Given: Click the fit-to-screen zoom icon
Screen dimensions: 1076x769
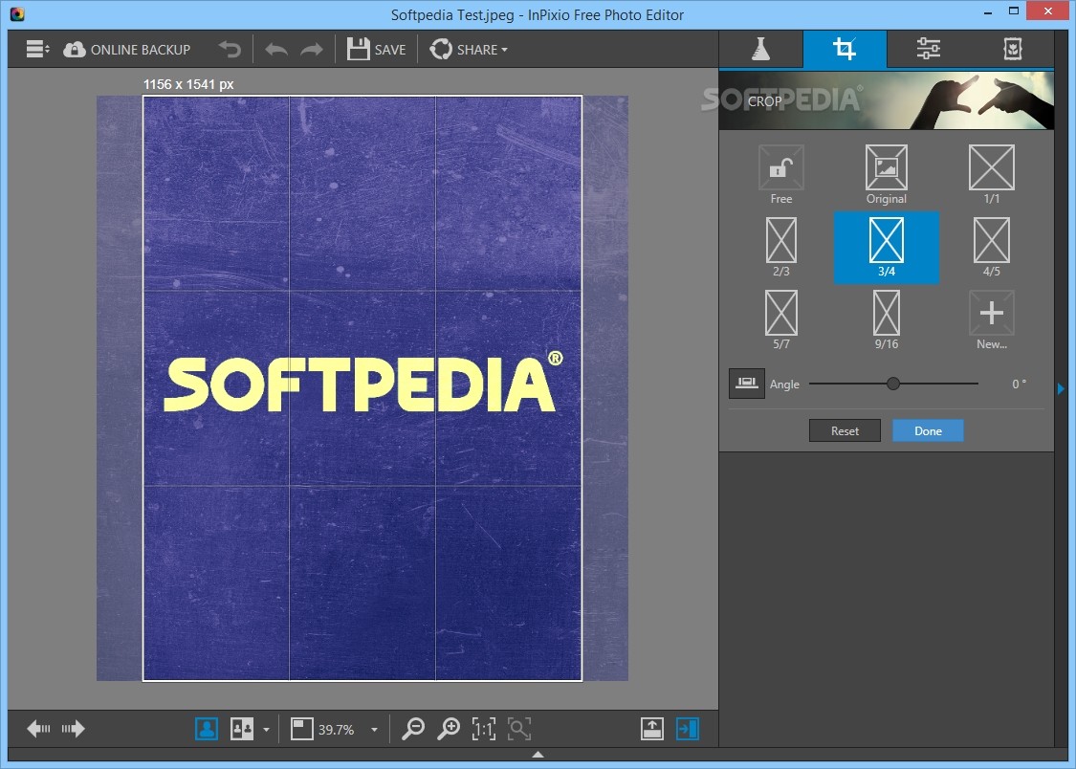Looking at the screenshot, I should 302,729.
